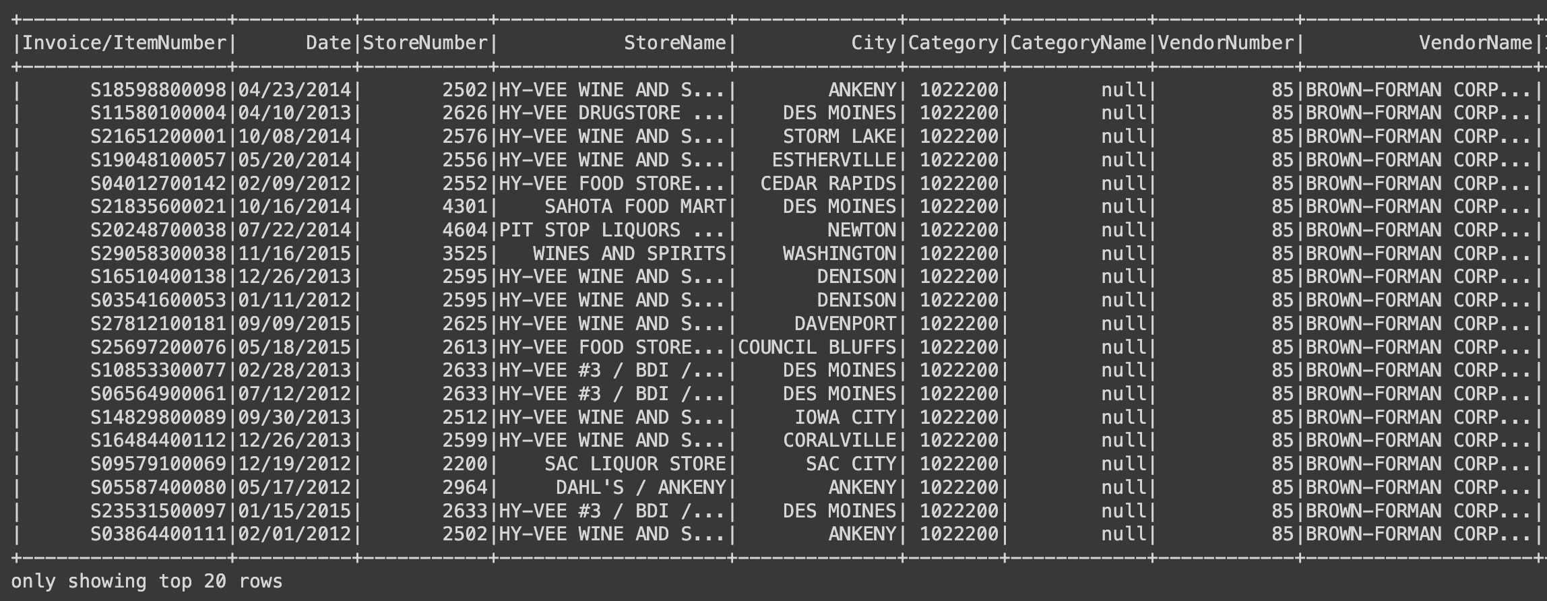Select invoice number S20248700038
Image resolution: width=1547 pixels, height=601 pixels.
(x=159, y=230)
